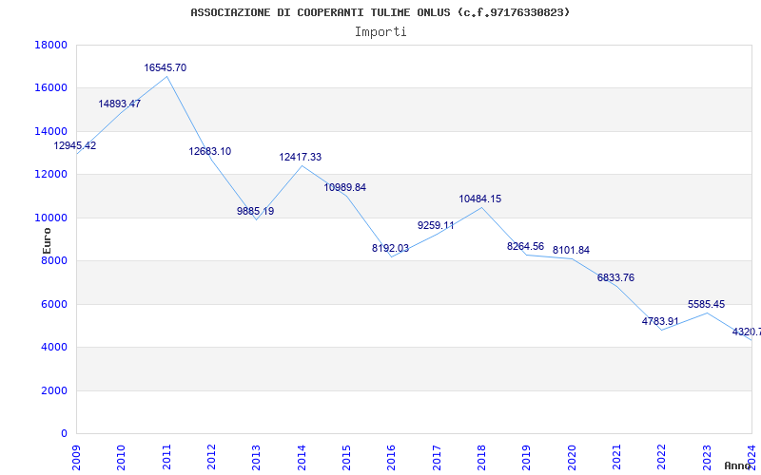Click the 10989.84 data point label
This screenshot has width=761, height=475.
pos(345,188)
